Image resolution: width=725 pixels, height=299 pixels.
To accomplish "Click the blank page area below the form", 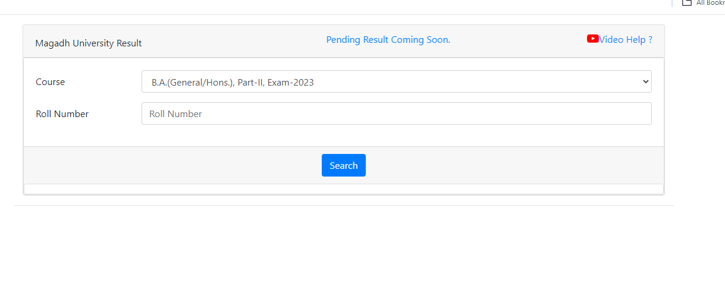I will [x=343, y=250].
